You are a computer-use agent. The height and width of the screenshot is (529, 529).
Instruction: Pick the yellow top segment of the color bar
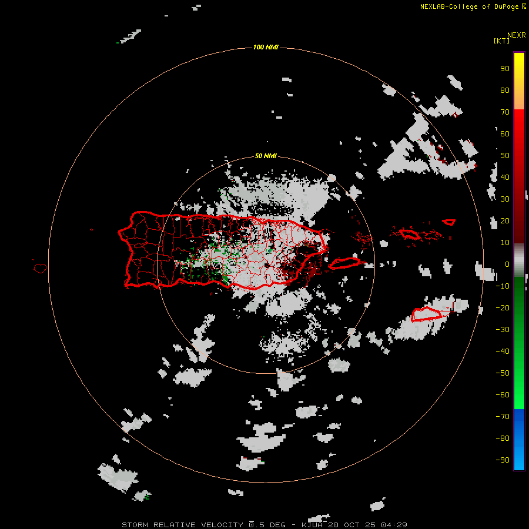point(519,81)
